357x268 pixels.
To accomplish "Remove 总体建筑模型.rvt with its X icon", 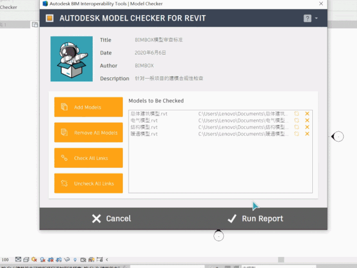I will (x=307, y=114).
